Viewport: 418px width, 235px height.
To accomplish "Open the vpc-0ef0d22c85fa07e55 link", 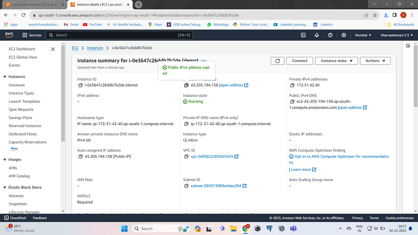I will pyautogui.click(x=213, y=156).
